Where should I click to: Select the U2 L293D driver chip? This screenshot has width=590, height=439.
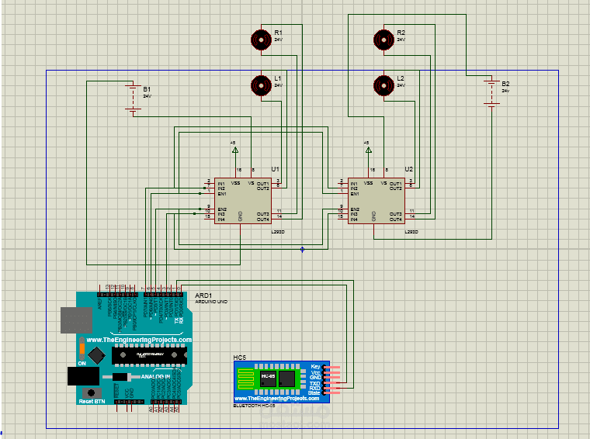[377, 201]
